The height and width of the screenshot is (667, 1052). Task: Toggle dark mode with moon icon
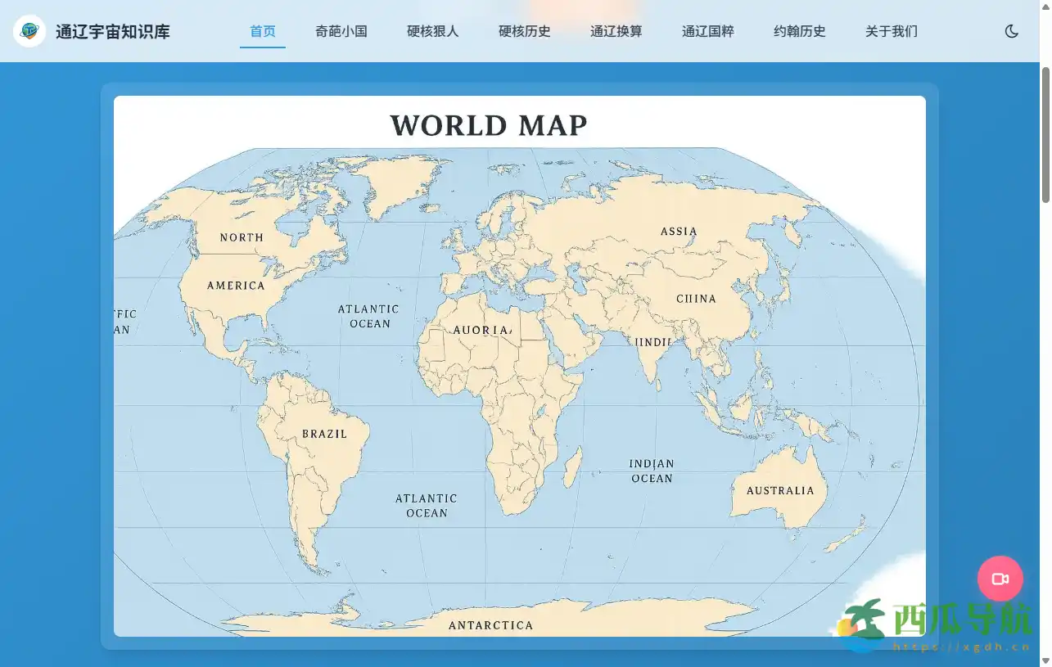pos(1011,31)
